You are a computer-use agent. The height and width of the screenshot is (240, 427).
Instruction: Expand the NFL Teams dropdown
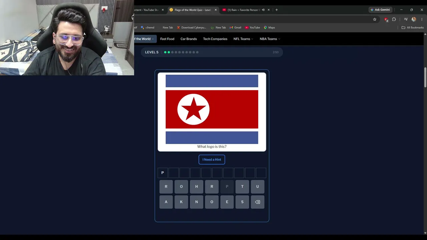pyautogui.click(x=243, y=39)
